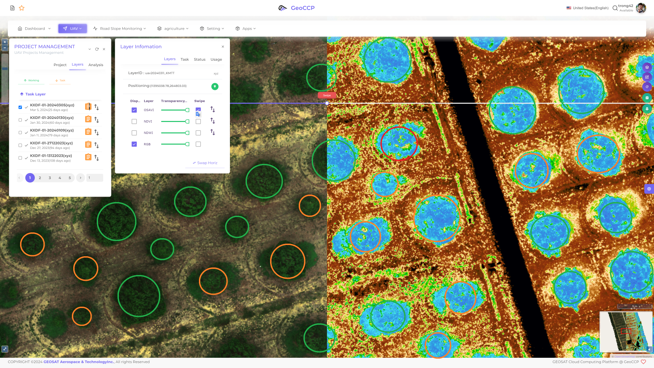The height and width of the screenshot is (368, 654).
Task: Check the KXDF-01-20240109 task layer checkbox
Action: [x=20, y=133]
